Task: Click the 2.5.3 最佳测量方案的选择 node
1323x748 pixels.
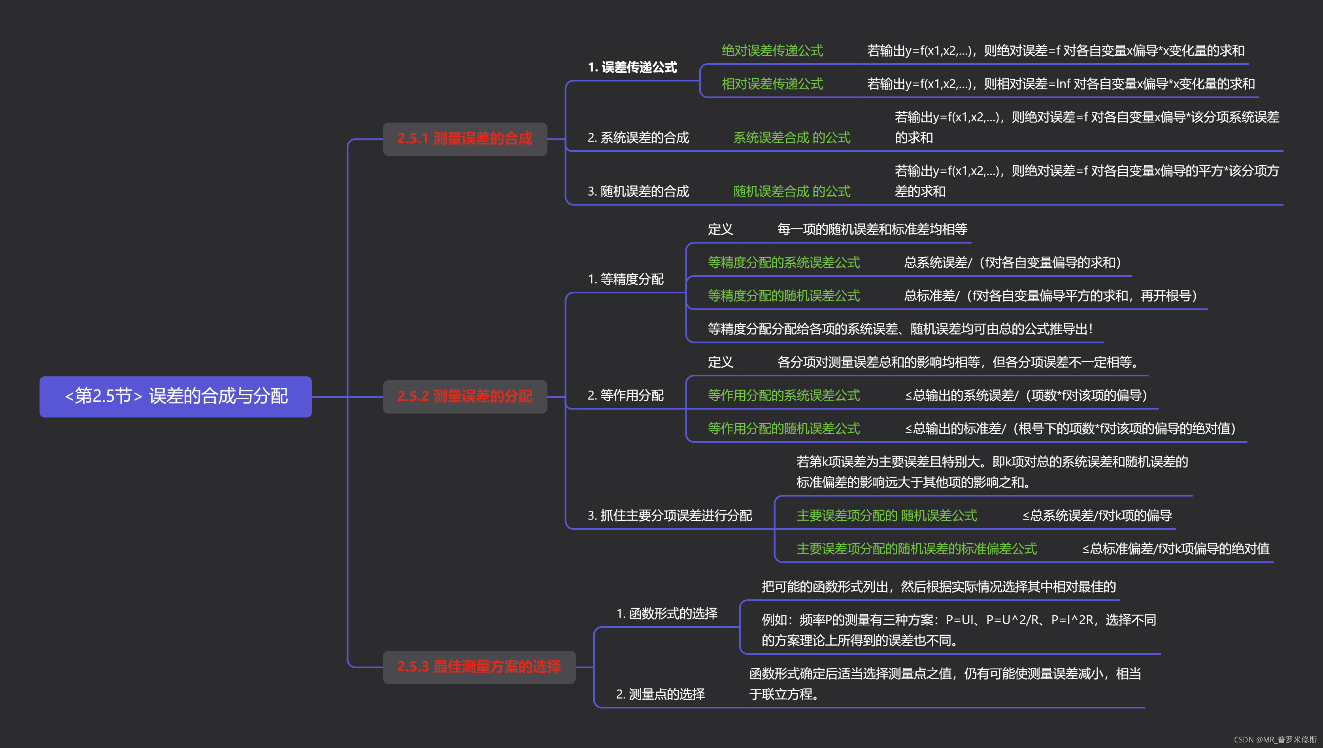Action: coord(479,667)
